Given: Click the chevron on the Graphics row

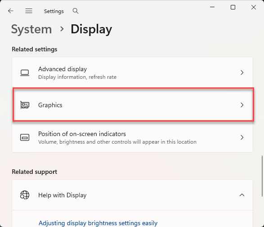Looking at the screenshot, I should (x=242, y=105).
